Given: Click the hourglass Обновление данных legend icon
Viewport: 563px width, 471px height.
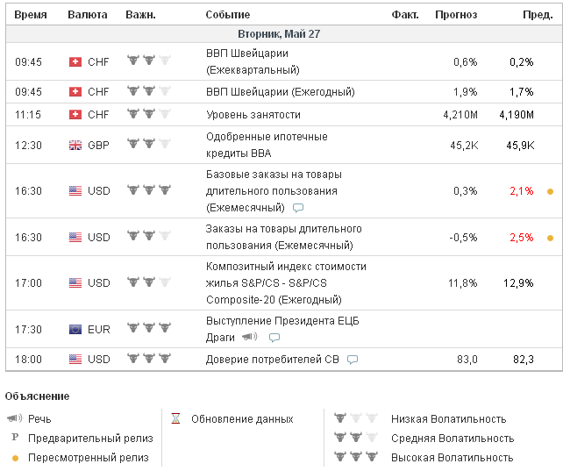Looking at the screenshot, I should click(175, 419).
